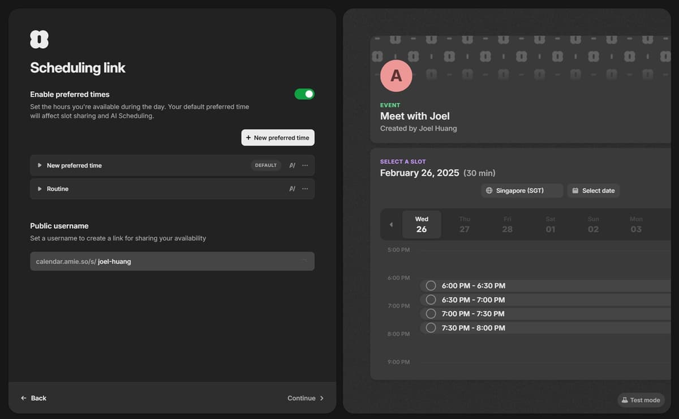The width and height of the screenshot is (679, 419).
Task: Select the 6:00 PM - 6:30 PM slot
Action: [431, 286]
